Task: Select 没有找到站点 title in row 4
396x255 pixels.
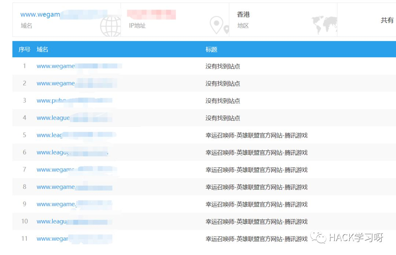Action: 223,118
